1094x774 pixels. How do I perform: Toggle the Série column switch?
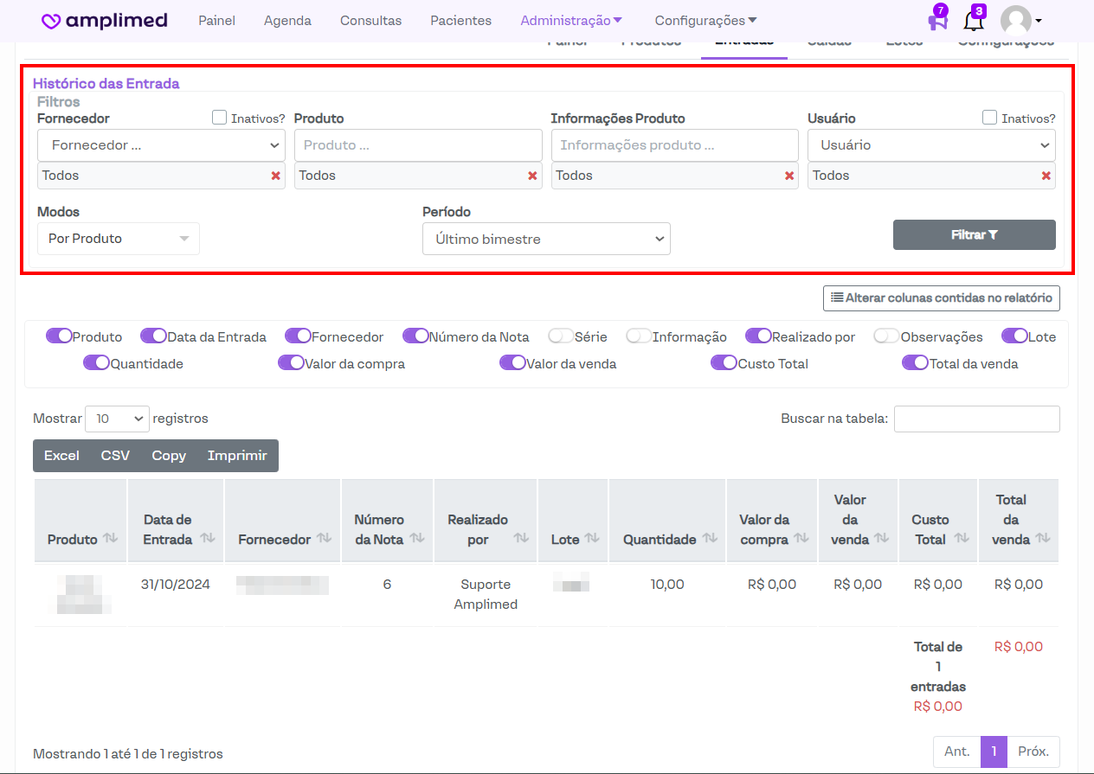pyautogui.click(x=562, y=336)
